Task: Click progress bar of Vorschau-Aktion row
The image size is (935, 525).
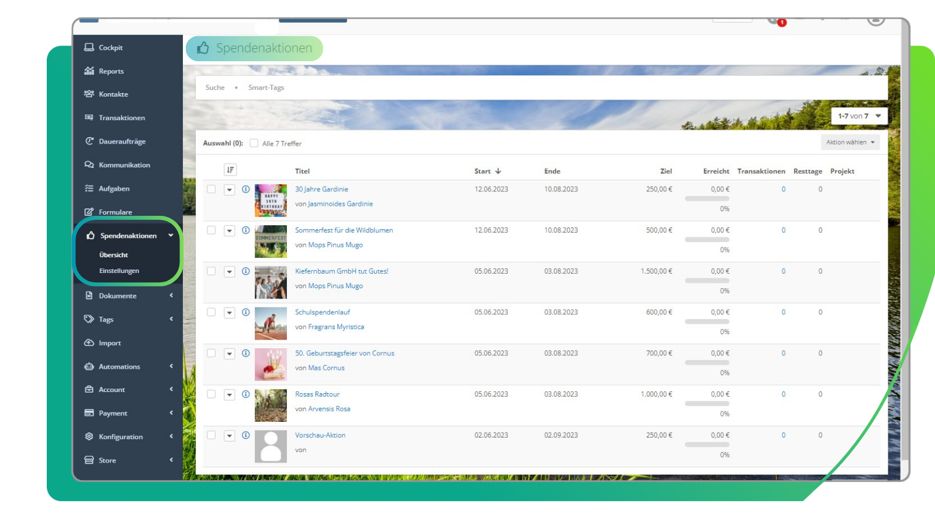Action: click(x=707, y=444)
